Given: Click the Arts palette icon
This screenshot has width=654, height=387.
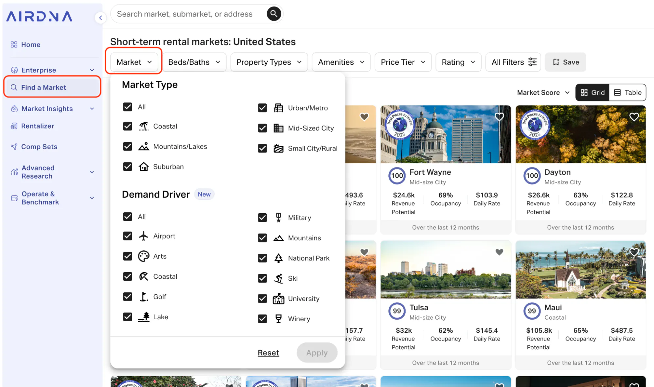Looking at the screenshot, I should click(144, 256).
